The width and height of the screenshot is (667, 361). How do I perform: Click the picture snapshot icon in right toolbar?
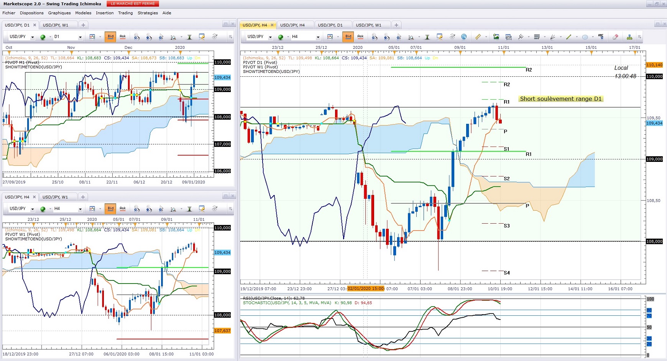click(x=496, y=37)
